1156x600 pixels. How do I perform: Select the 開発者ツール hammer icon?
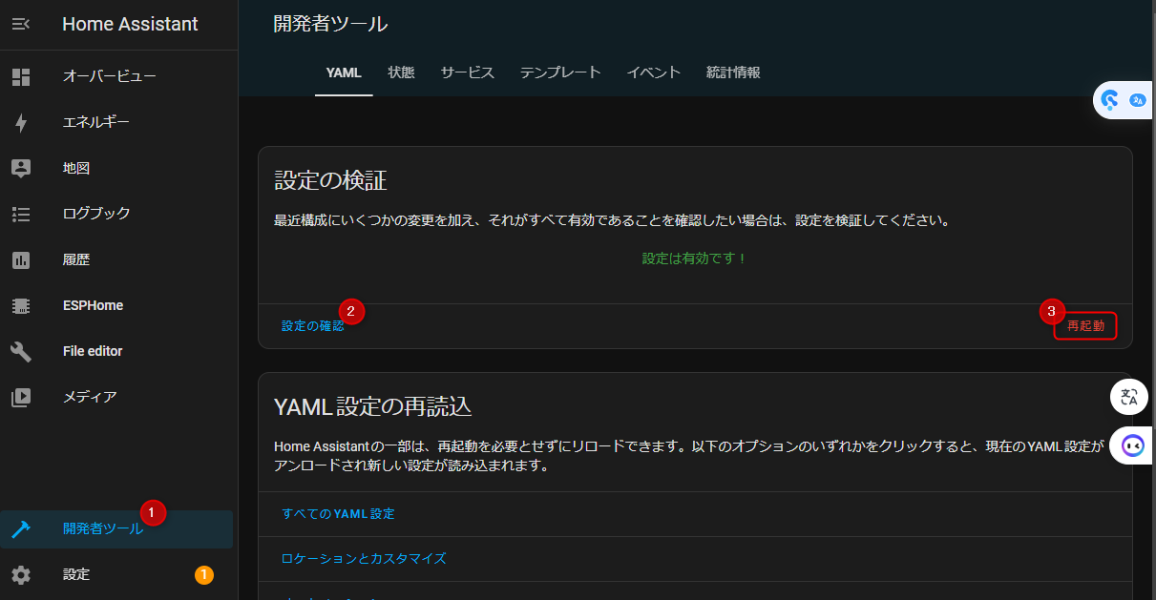[21, 529]
